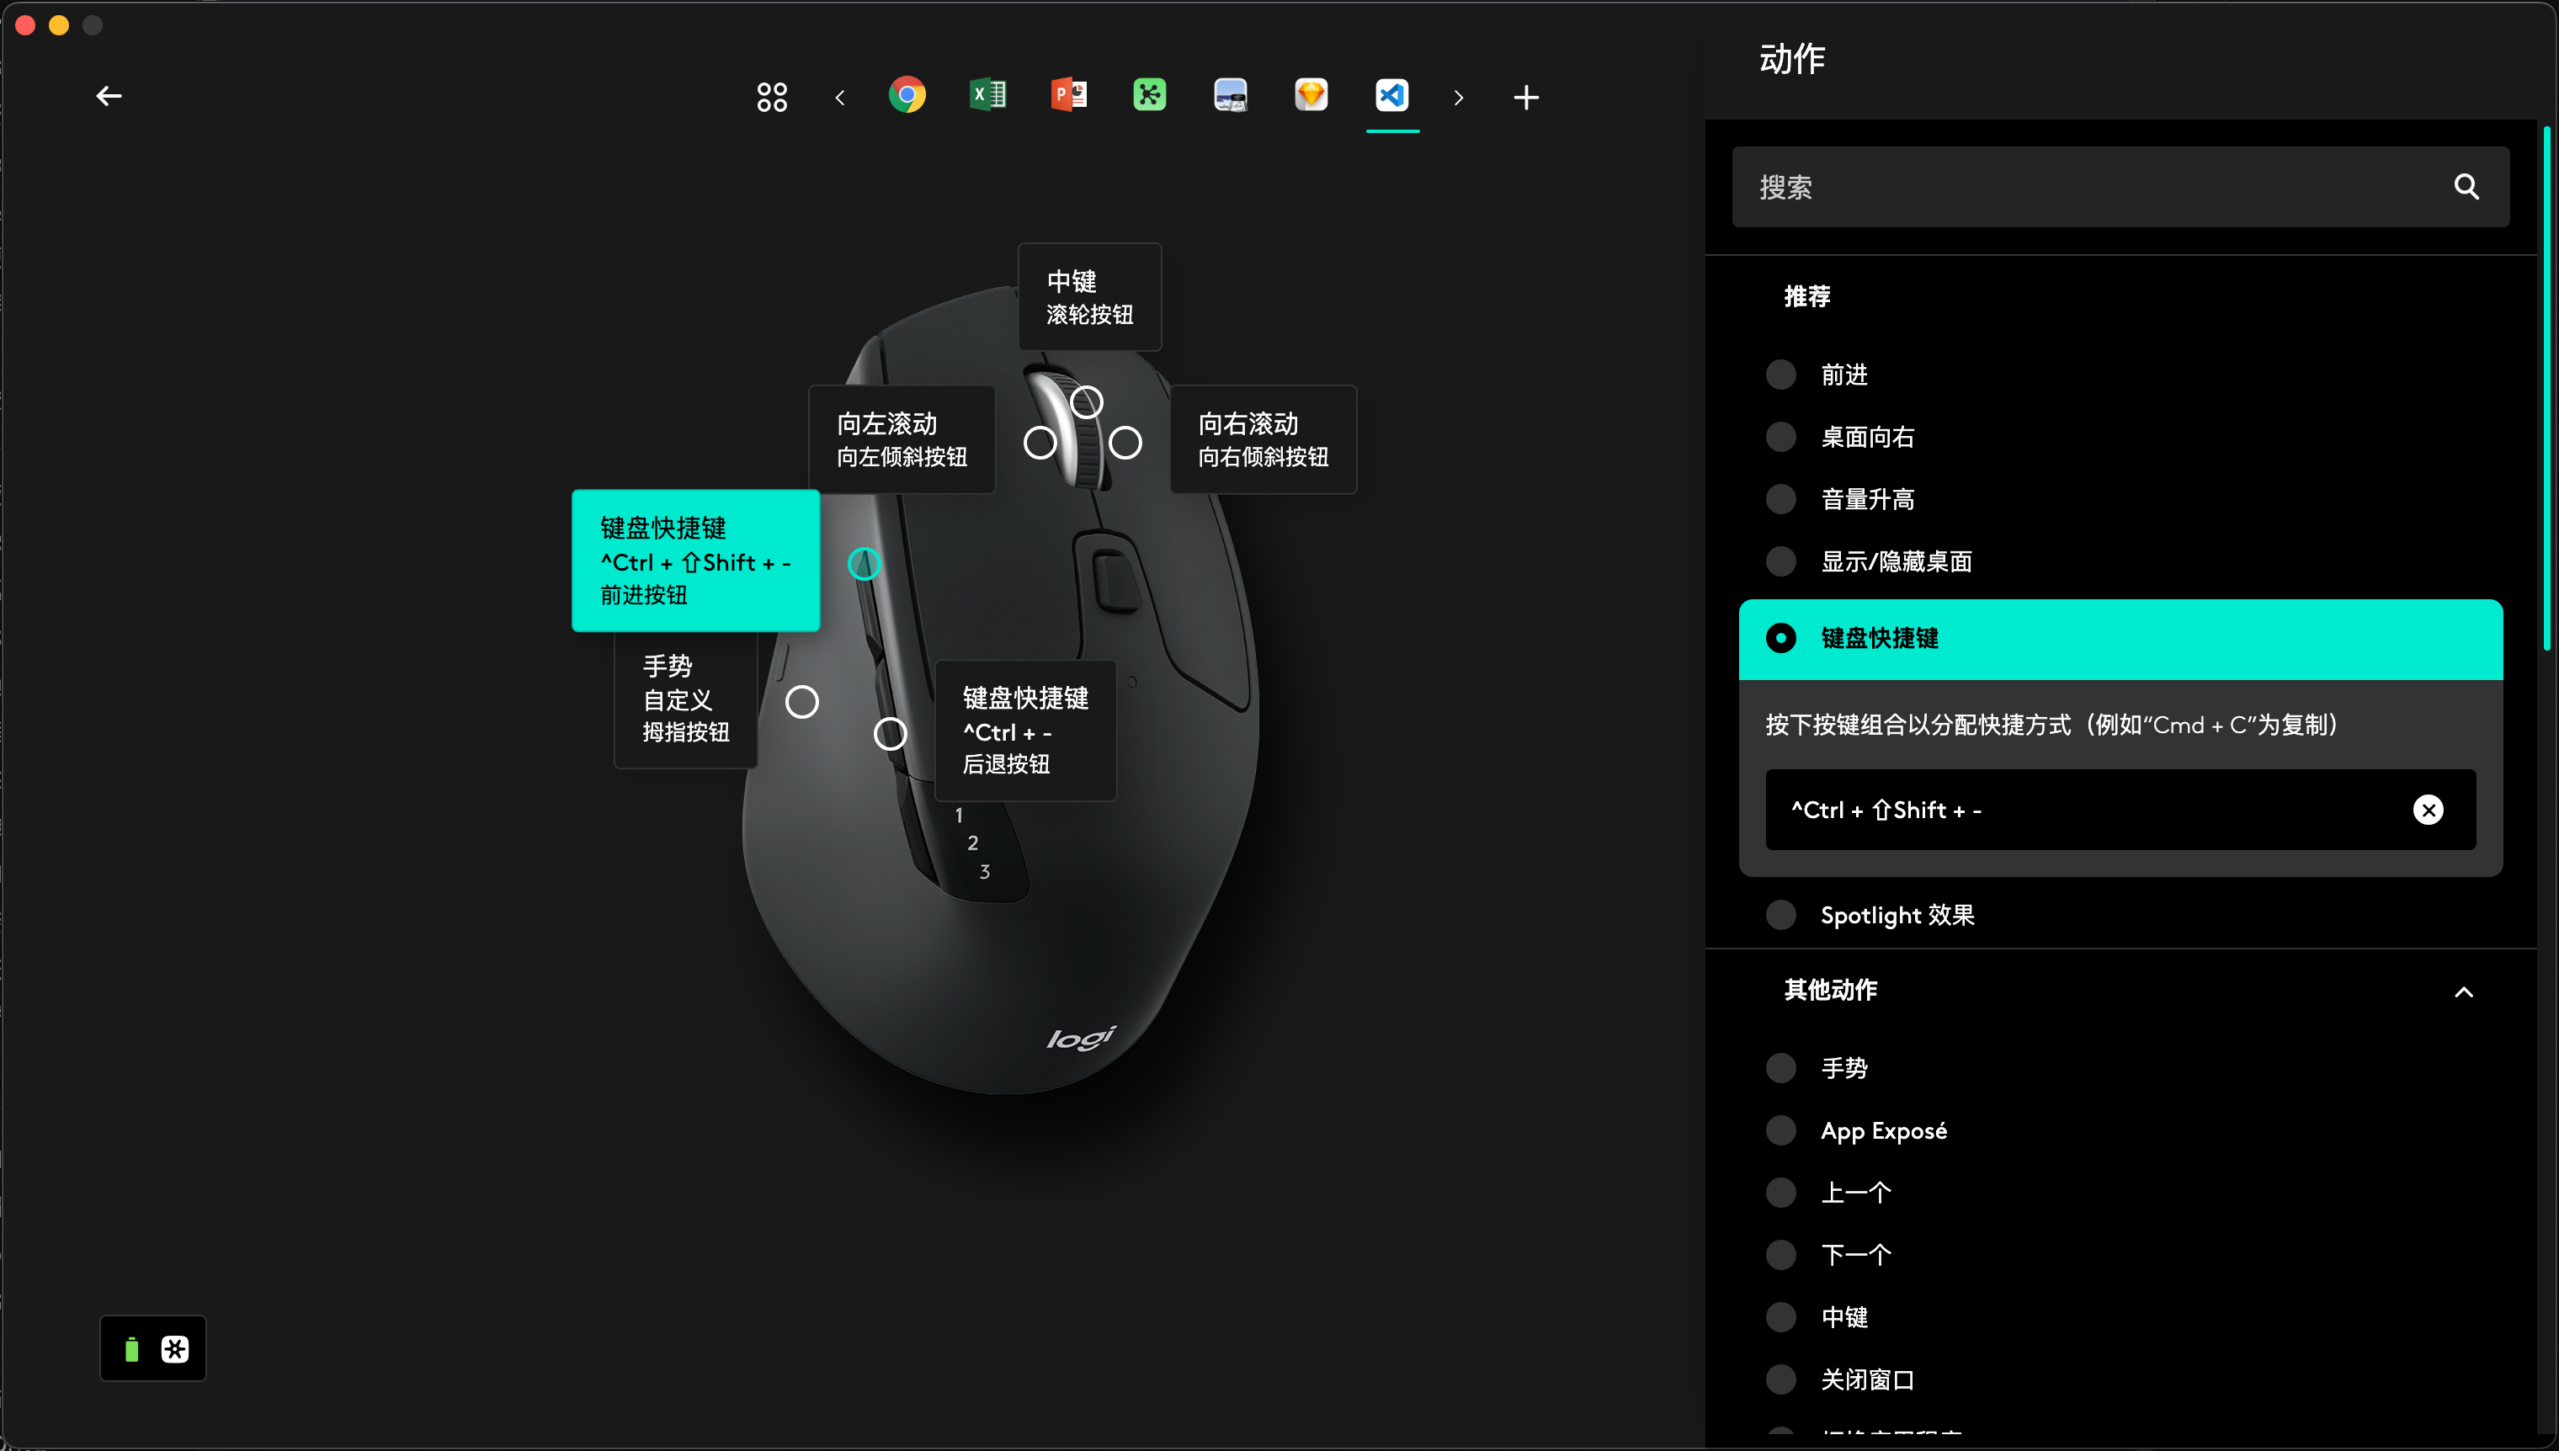Select the PowerPoint app profile

1068,96
